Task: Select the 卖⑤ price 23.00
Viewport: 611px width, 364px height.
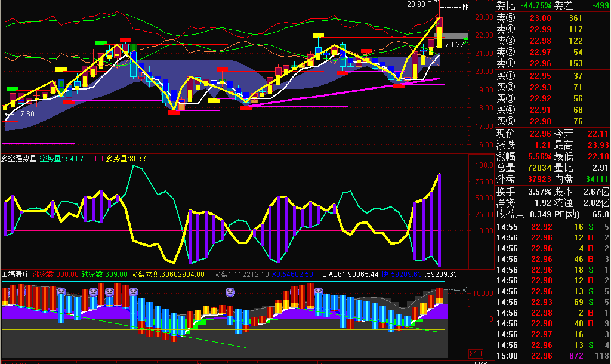Action: coord(541,18)
